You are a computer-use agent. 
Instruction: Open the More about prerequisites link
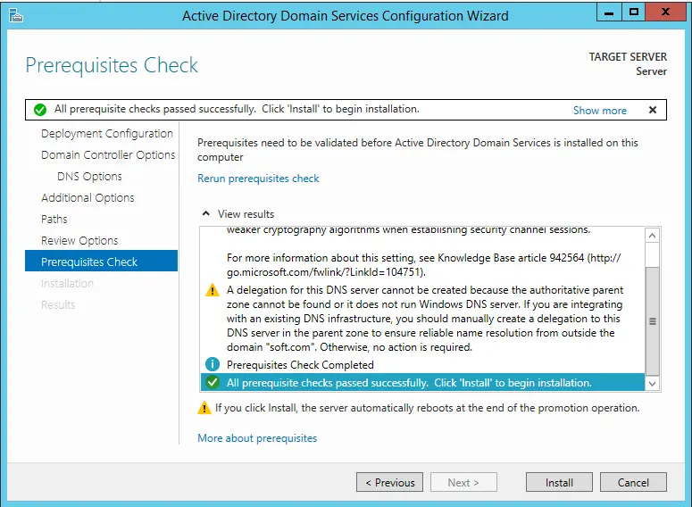pos(257,438)
